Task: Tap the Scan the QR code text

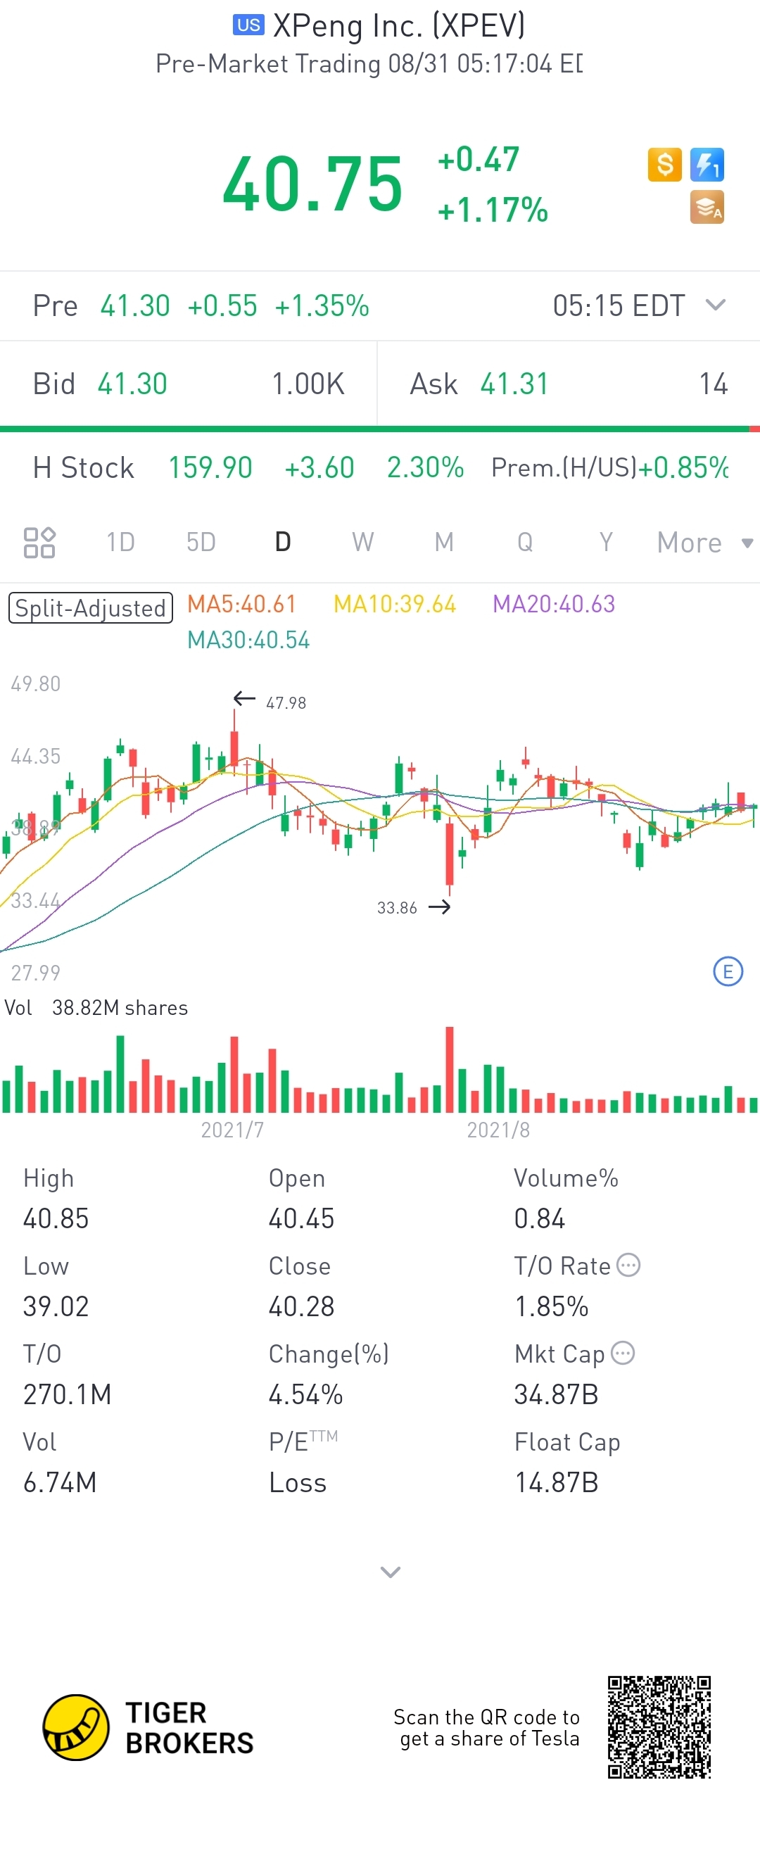Action: [x=486, y=1728]
